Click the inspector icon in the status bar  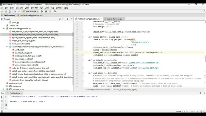201,111
